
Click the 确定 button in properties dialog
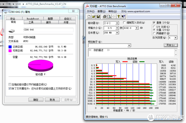pyautogui.click(x=36, y=100)
